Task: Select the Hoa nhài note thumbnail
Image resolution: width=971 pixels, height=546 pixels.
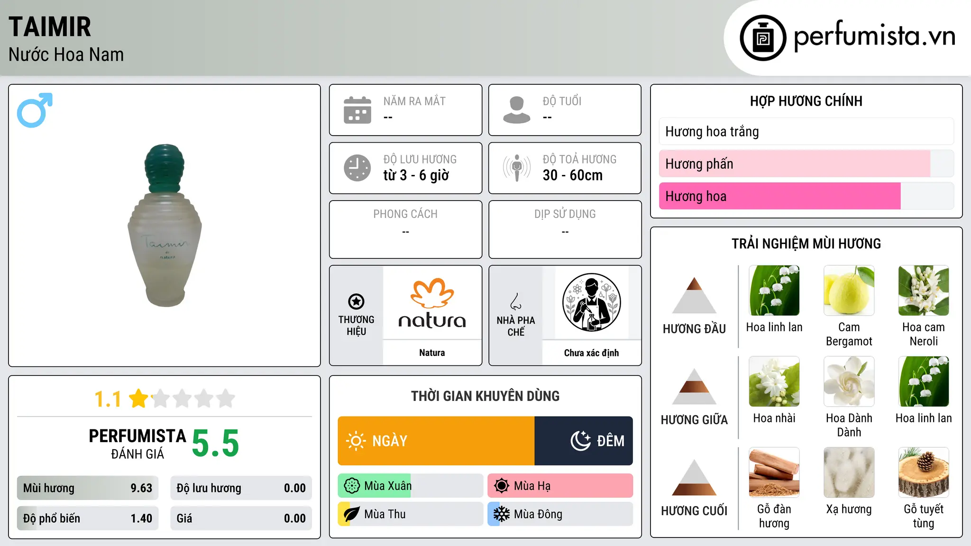Action: [774, 382]
